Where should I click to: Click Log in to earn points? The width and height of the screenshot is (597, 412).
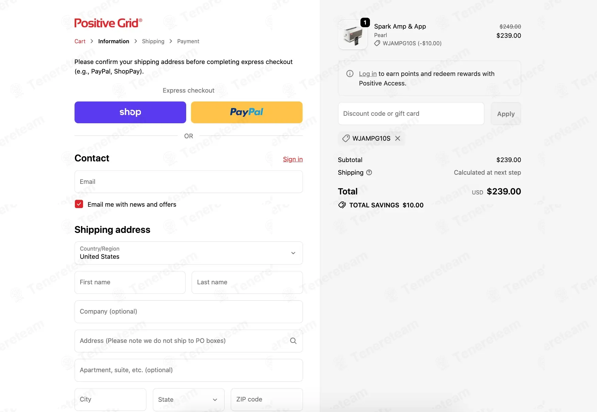click(368, 74)
